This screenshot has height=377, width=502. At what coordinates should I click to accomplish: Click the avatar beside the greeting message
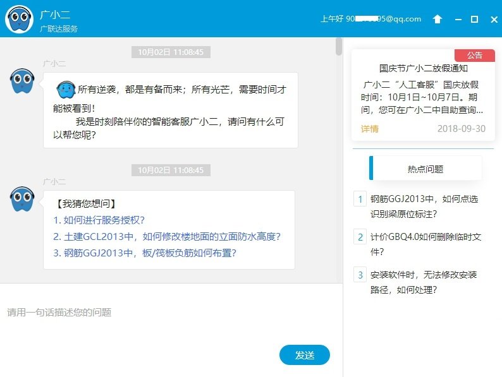22,81
